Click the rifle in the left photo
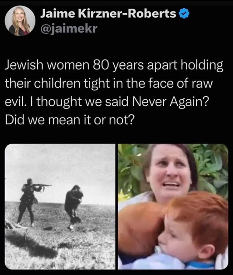 pos(43,186)
